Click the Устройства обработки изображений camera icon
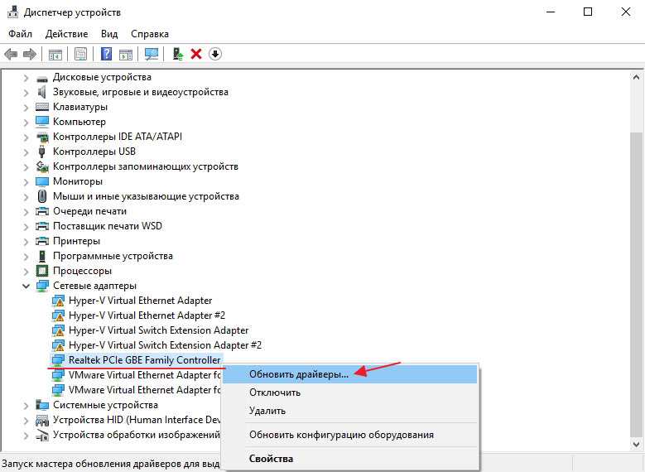Viewport: 645px width, 472px height. [42, 435]
